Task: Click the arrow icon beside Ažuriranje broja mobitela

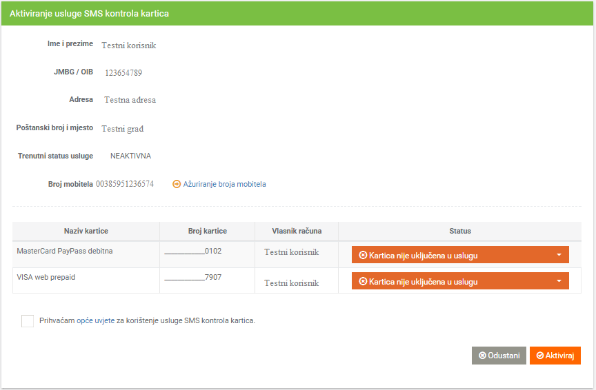Action: click(177, 185)
